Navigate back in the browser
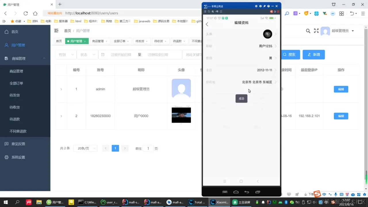 point(5,13)
